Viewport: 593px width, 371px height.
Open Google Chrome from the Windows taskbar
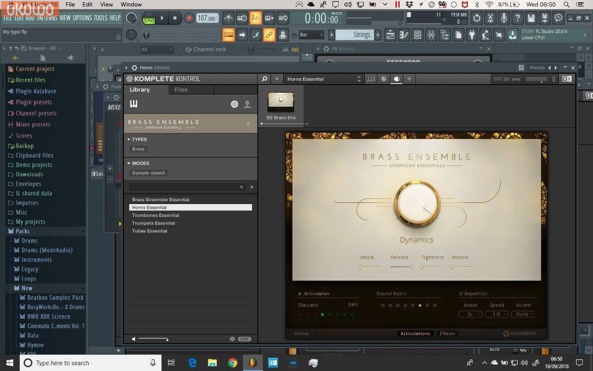coord(232,363)
